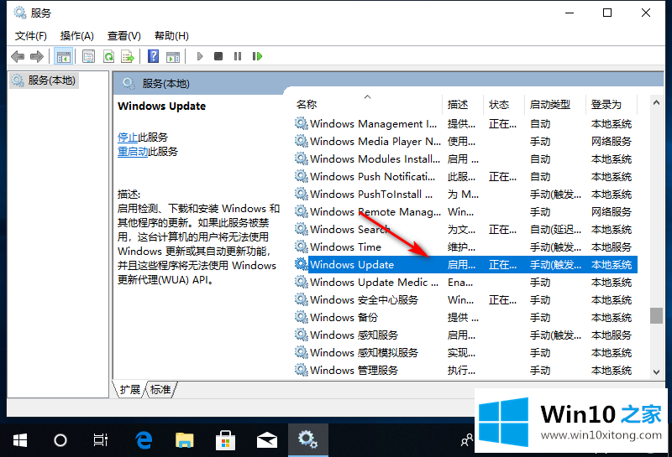The image size is (672, 457).
Task: Open the 文件(F) menu
Action: coord(31,35)
